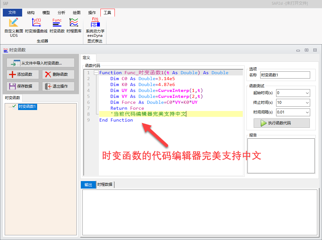The image size is (322, 240).
Task: Toggle checkbox next to 时变函数1
Action: [14, 107]
